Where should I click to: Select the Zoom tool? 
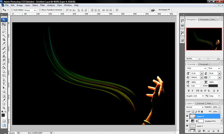pos(4,108)
